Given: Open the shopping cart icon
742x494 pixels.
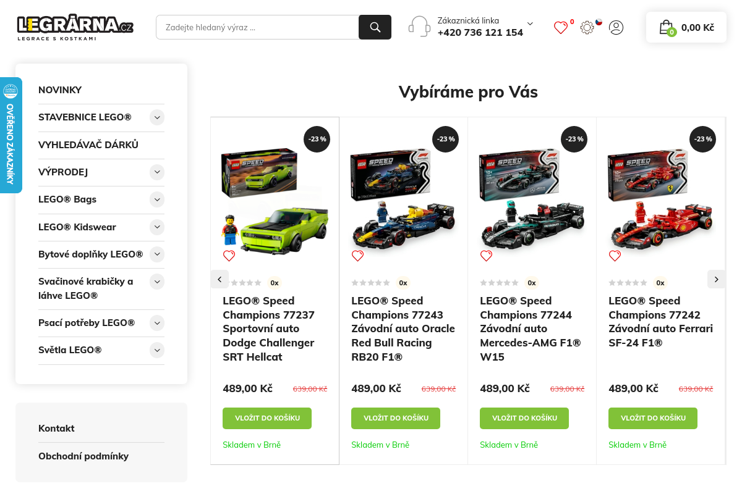Looking at the screenshot, I should point(666,27).
